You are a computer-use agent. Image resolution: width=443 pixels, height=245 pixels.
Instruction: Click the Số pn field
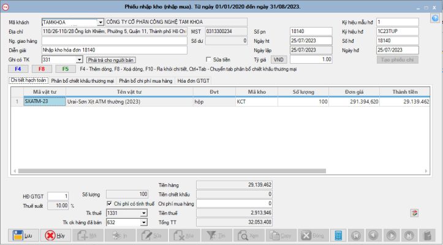coord(311,31)
